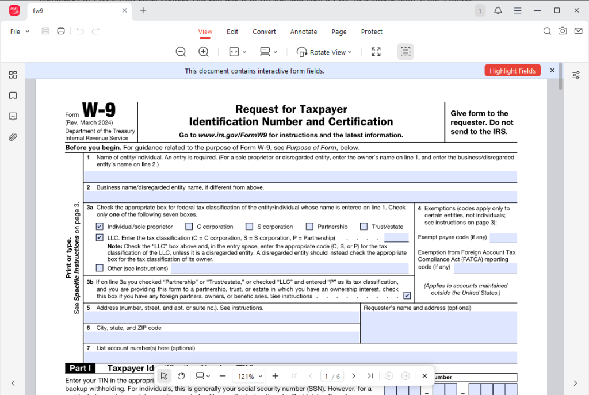Click the page number input box
Screen dimensions: 589x395
[333, 376]
